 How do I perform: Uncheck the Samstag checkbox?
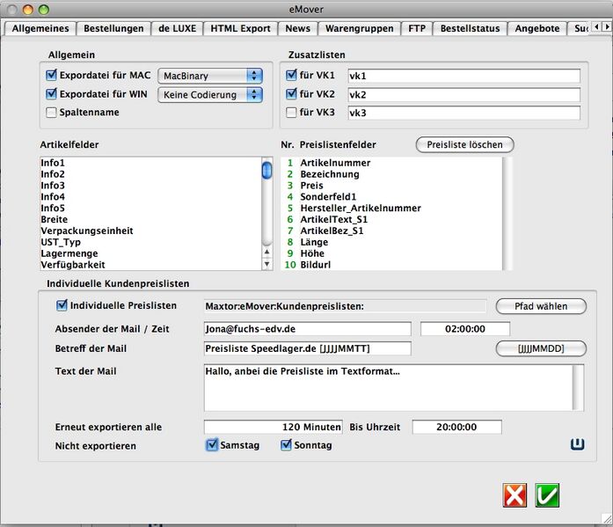coord(212,445)
